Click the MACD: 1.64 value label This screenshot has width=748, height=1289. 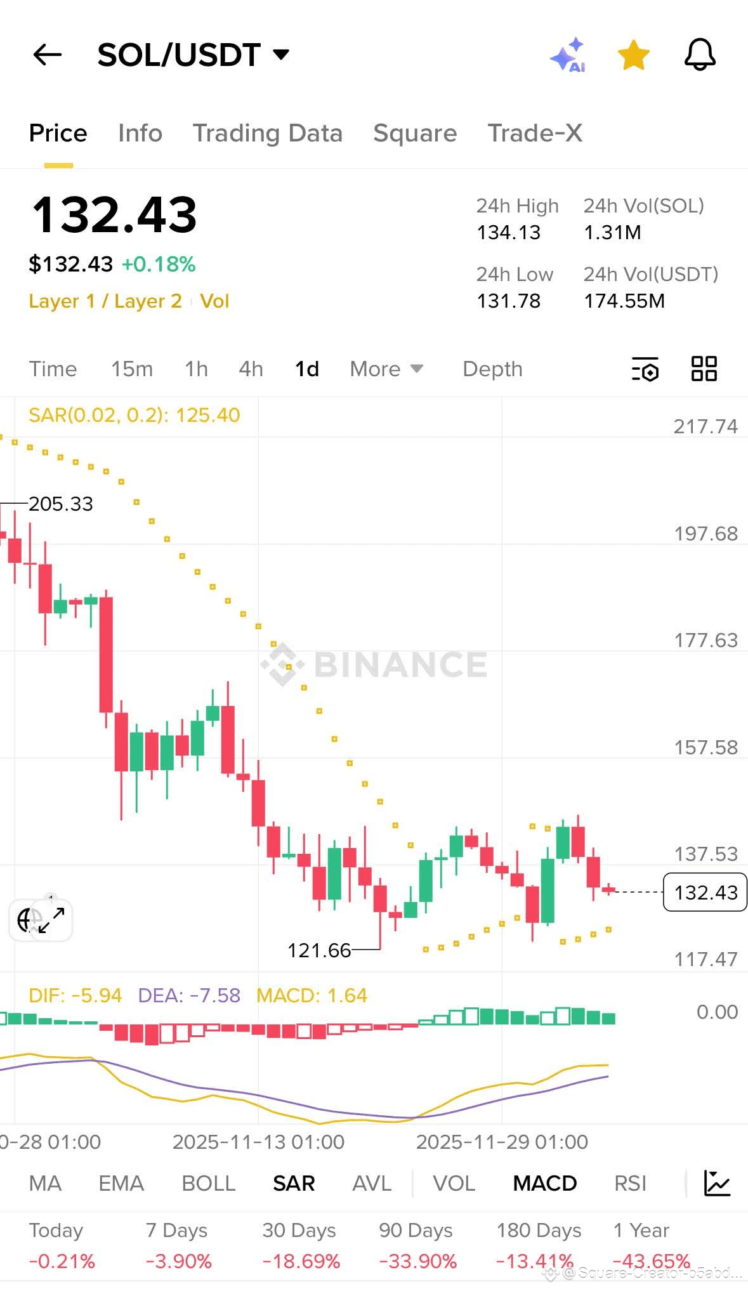(312, 995)
